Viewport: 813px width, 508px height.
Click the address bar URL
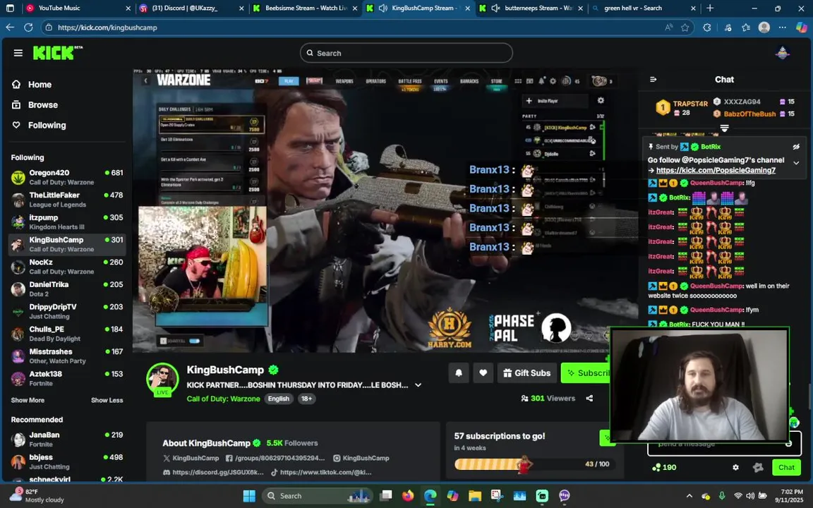click(107, 28)
